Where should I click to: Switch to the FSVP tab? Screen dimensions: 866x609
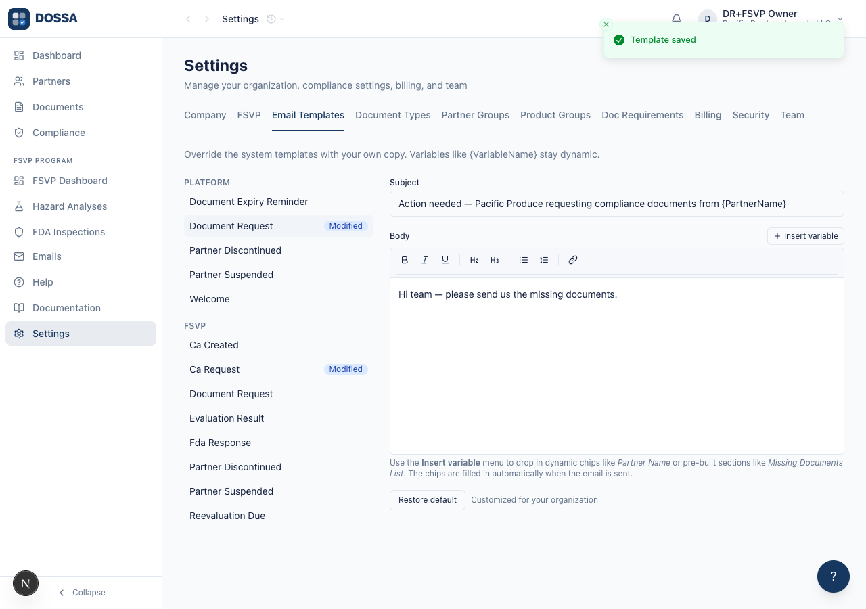click(249, 115)
